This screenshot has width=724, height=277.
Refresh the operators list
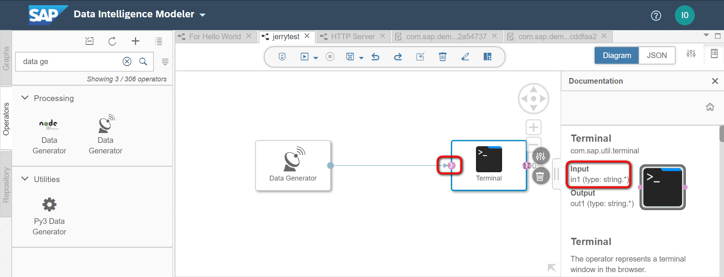[x=112, y=41]
